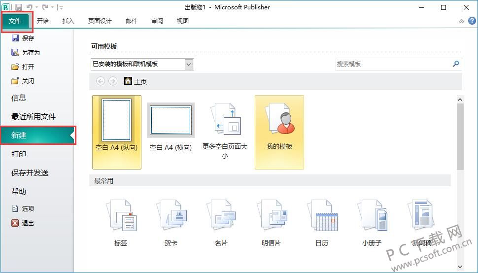Switch to the 邮件 tab
This screenshot has width=478, height=273.
(x=132, y=21)
